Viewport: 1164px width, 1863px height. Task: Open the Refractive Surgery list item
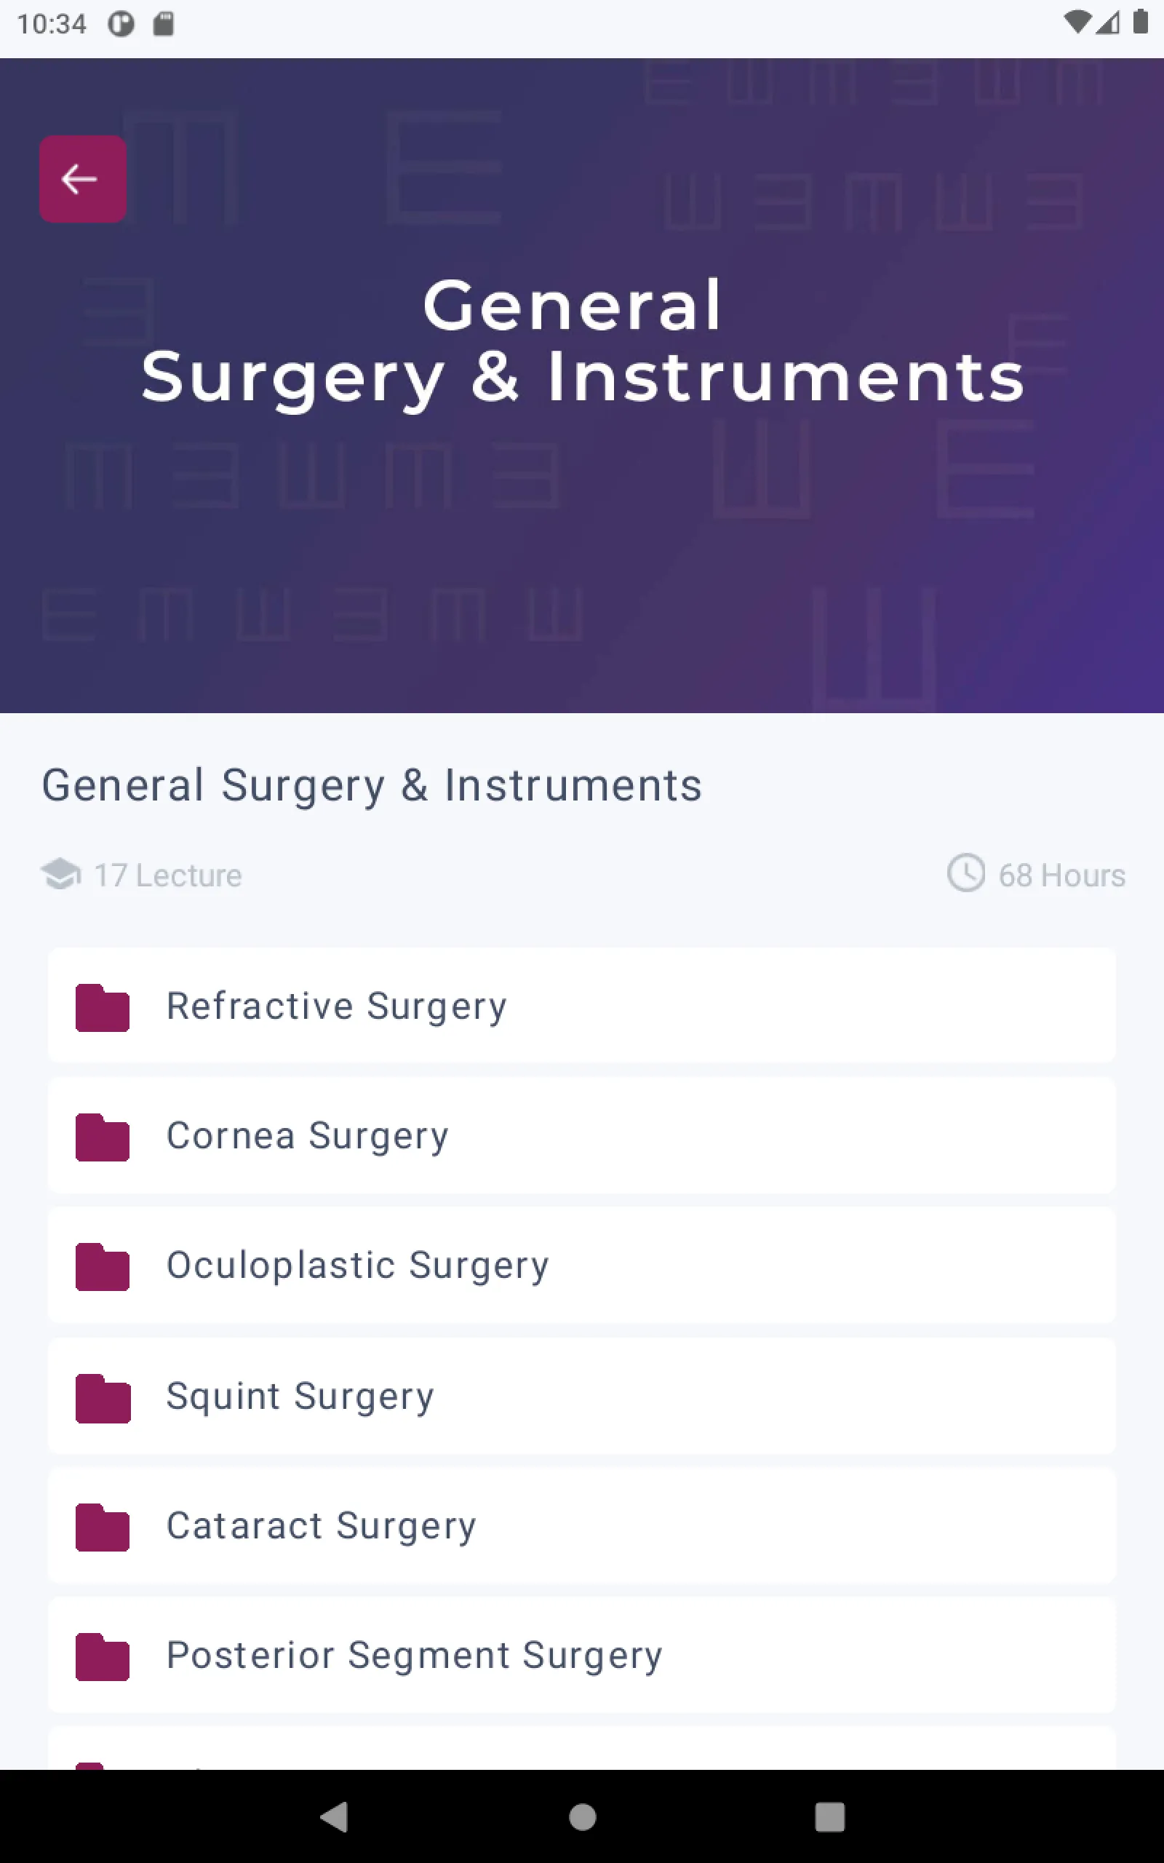[582, 1006]
